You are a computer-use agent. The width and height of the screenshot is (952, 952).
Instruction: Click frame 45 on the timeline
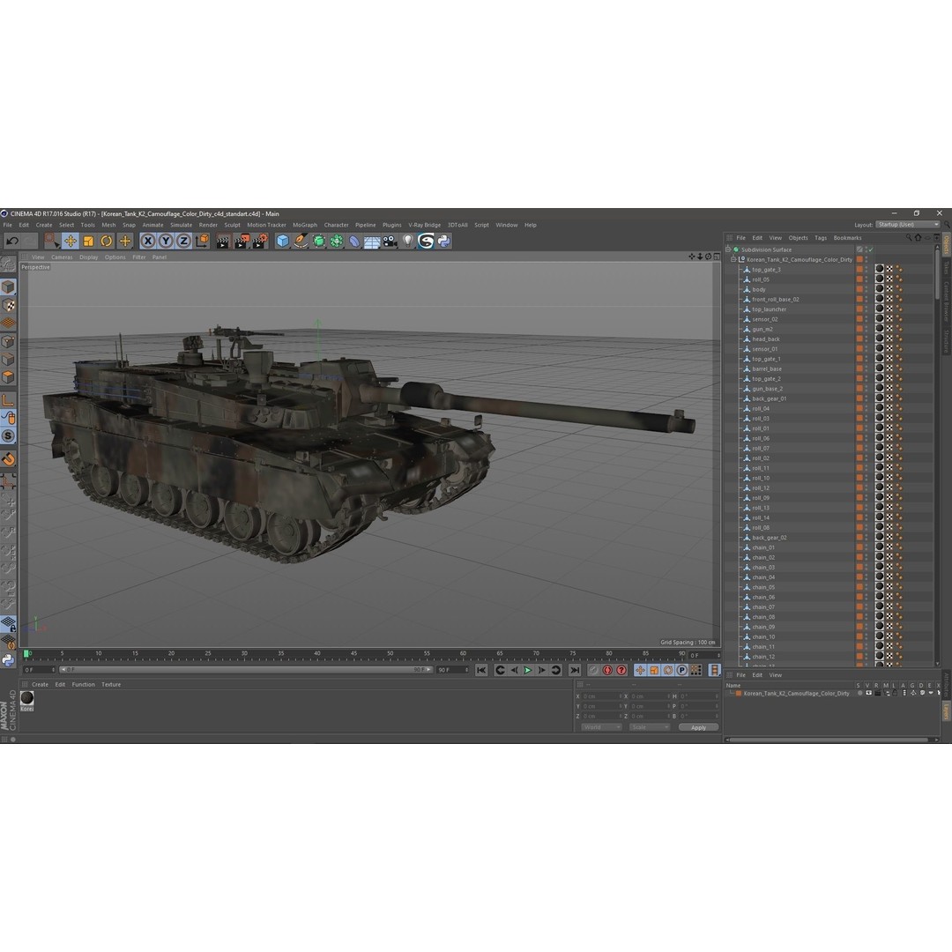tap(354, 654)
